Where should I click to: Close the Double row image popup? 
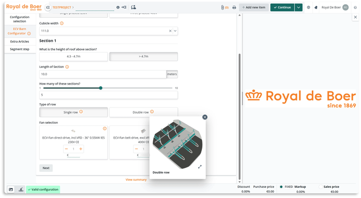point(205,117)
